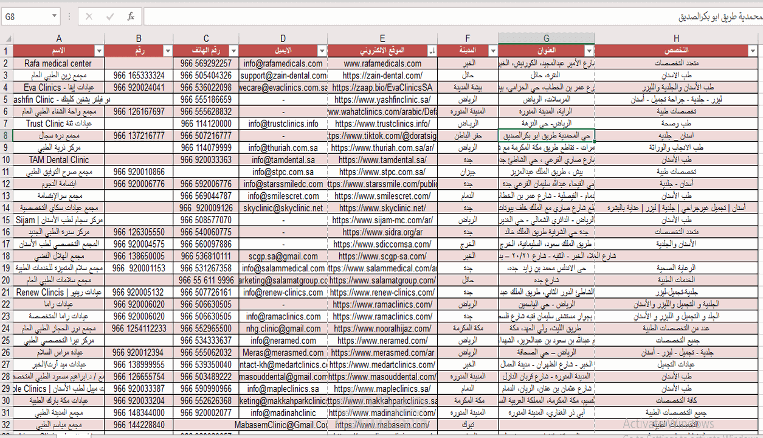This screenshot has width=763, height=438.
Task: Click website 'https://www.smilescret.com/'
Action: pyautogui.click(x=382, y=196)
